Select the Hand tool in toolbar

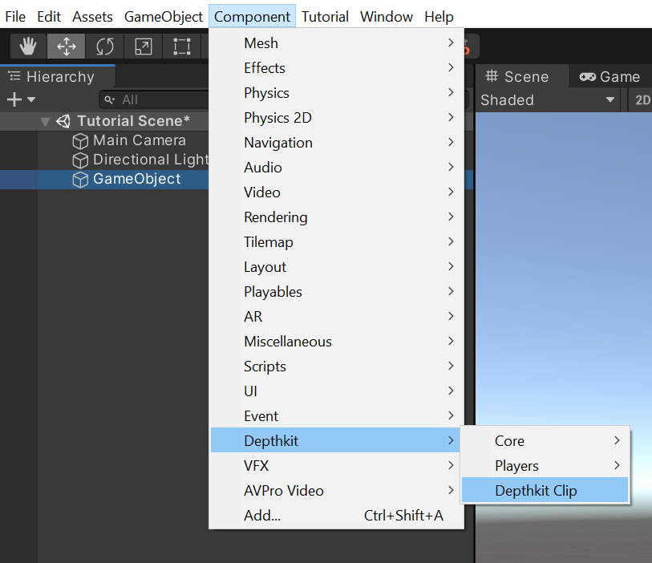point(28,47)
